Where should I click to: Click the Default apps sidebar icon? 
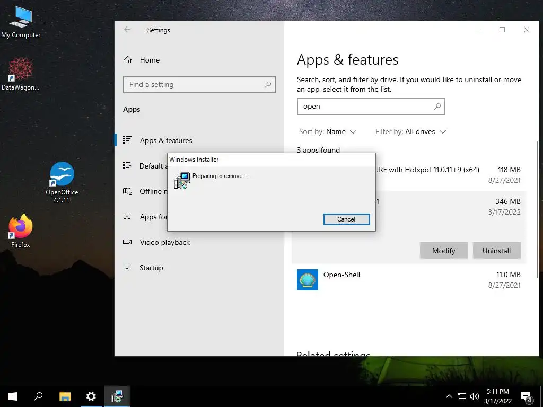click(x=127, y=165)
